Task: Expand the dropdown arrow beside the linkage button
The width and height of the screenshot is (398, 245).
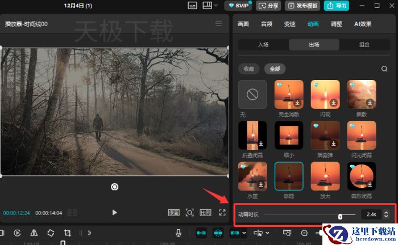Action: [244, 233]
